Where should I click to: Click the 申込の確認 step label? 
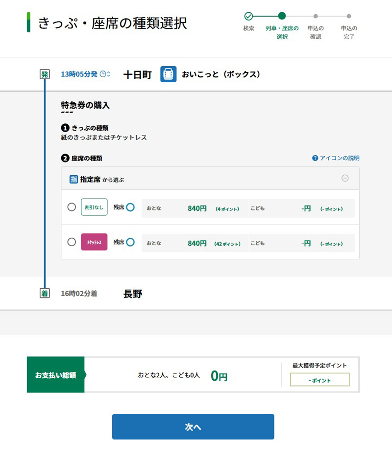coord(316,32)
